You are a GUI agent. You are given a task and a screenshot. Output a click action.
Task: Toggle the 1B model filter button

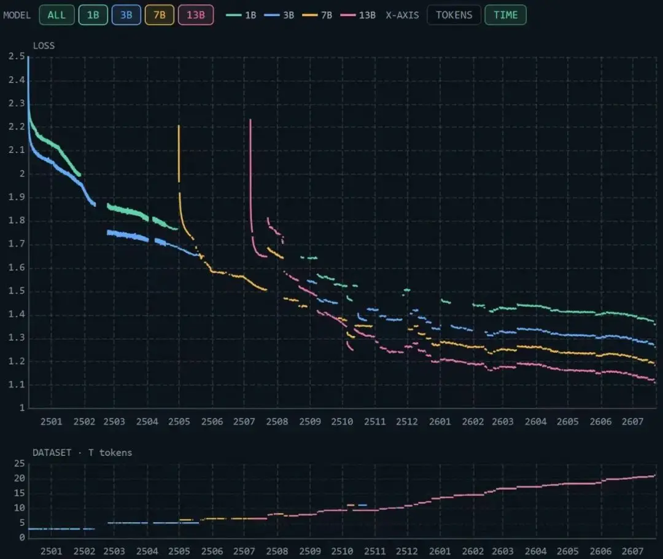[x=93, y=15]
